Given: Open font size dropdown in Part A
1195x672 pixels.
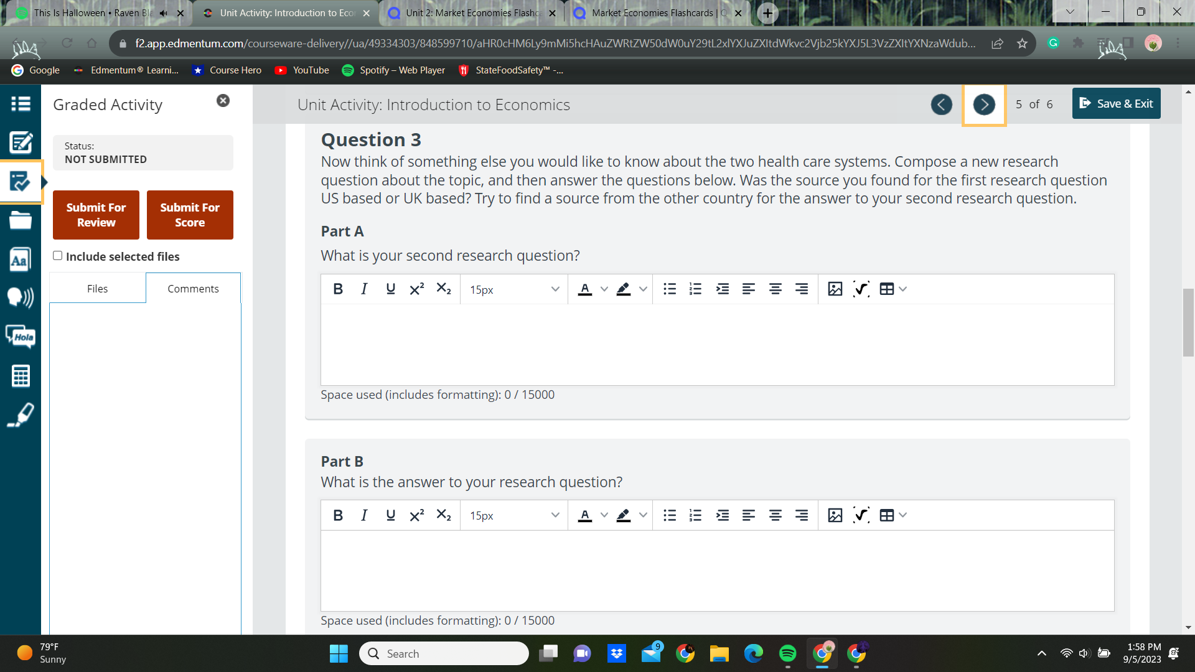Looking at the screenshot, I should tap(514, 289).
